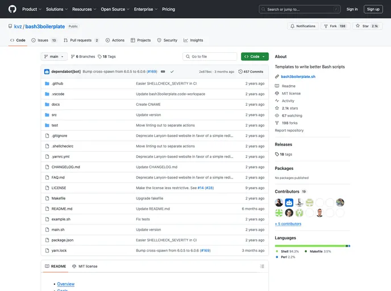
Task: Open the package.json file
Action: [x=63, y=240]
